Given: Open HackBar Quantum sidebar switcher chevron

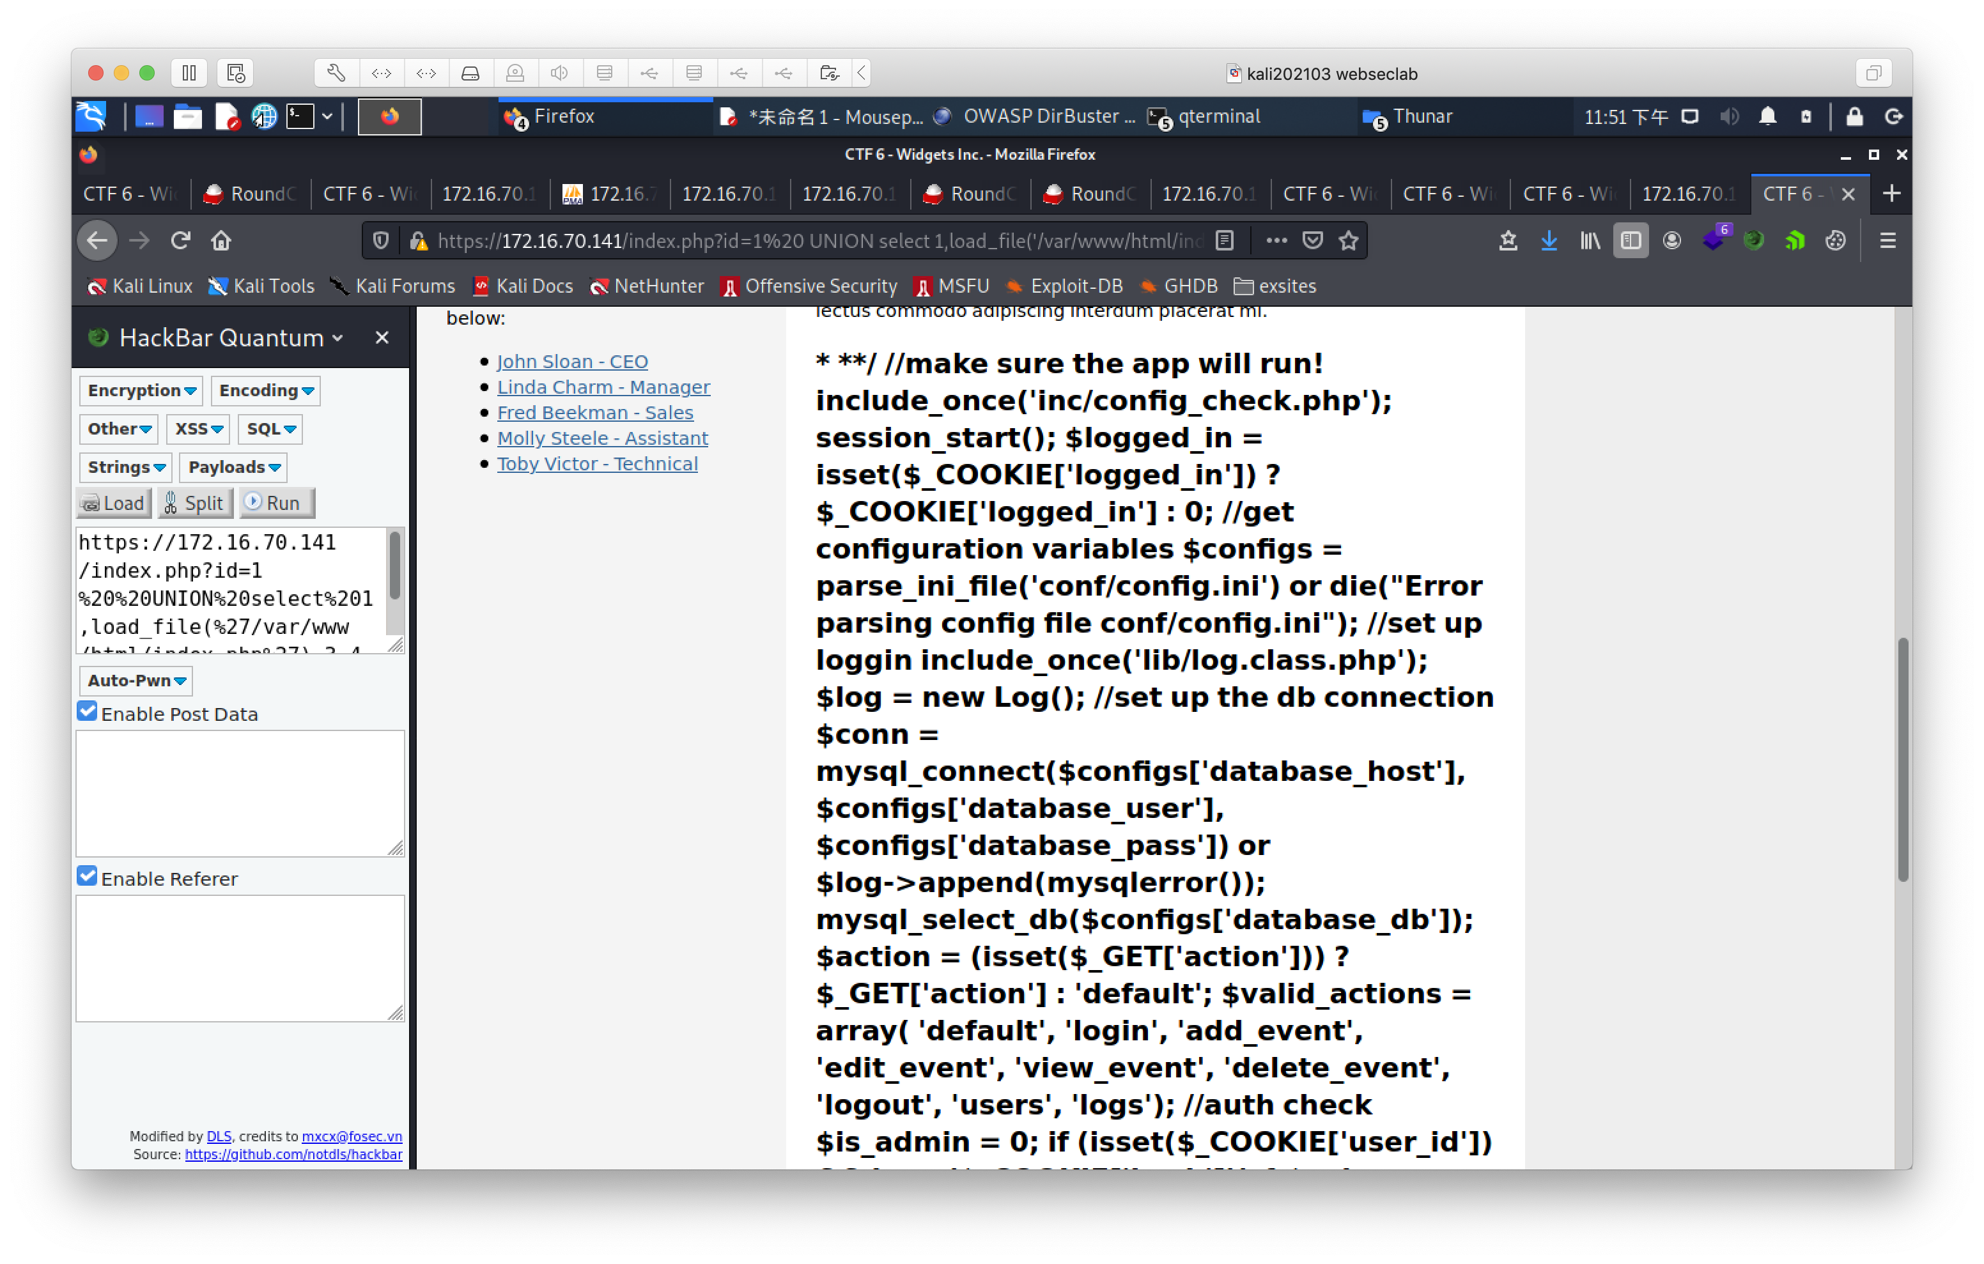Looking at the screenshot, I should click(x=338, y=339).
